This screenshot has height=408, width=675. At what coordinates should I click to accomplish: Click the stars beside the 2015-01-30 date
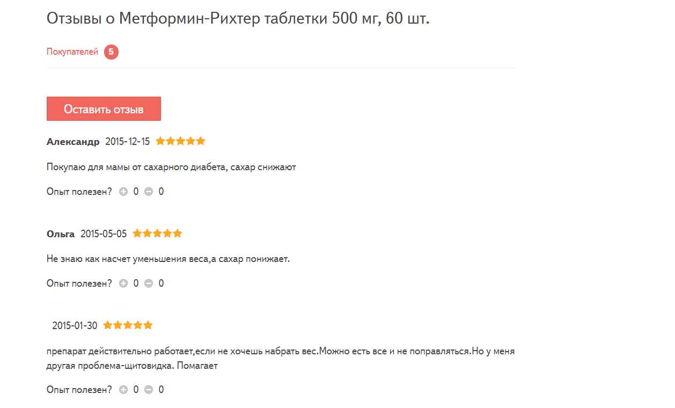click(x=128, y=325)
